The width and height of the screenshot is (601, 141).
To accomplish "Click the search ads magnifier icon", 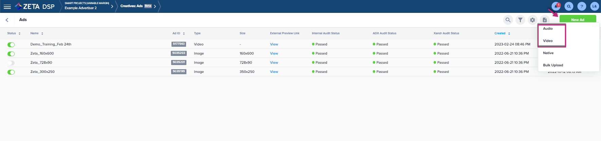I will 508,20.
